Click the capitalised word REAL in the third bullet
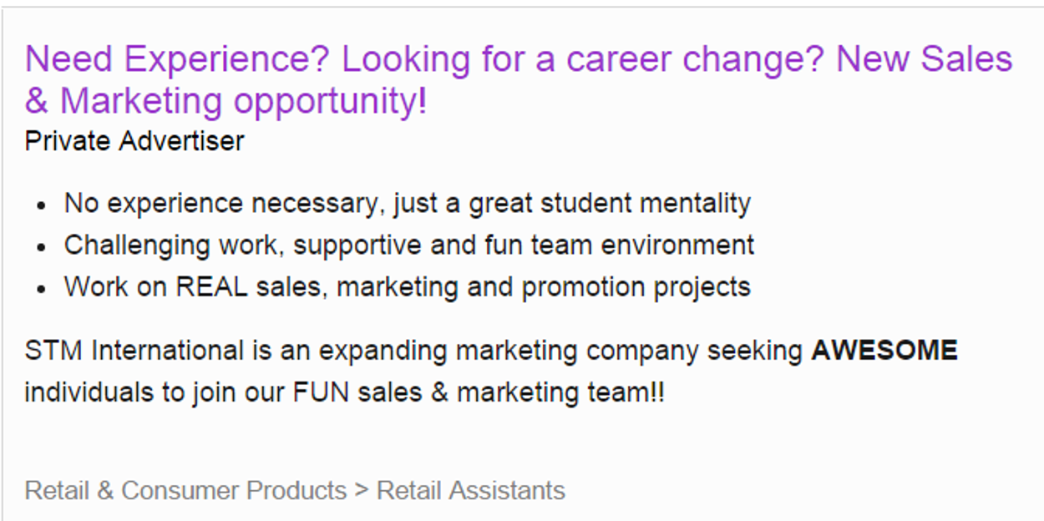The width and height of the screenshot is (1044, 521). [x=211, y=286]
